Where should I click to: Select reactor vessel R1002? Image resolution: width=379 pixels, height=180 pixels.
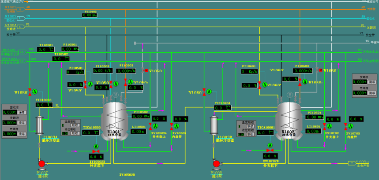289,121
